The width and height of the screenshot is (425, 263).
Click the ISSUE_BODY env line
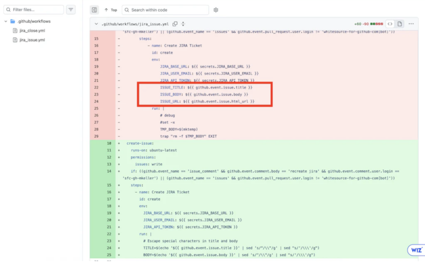(204, 94)
